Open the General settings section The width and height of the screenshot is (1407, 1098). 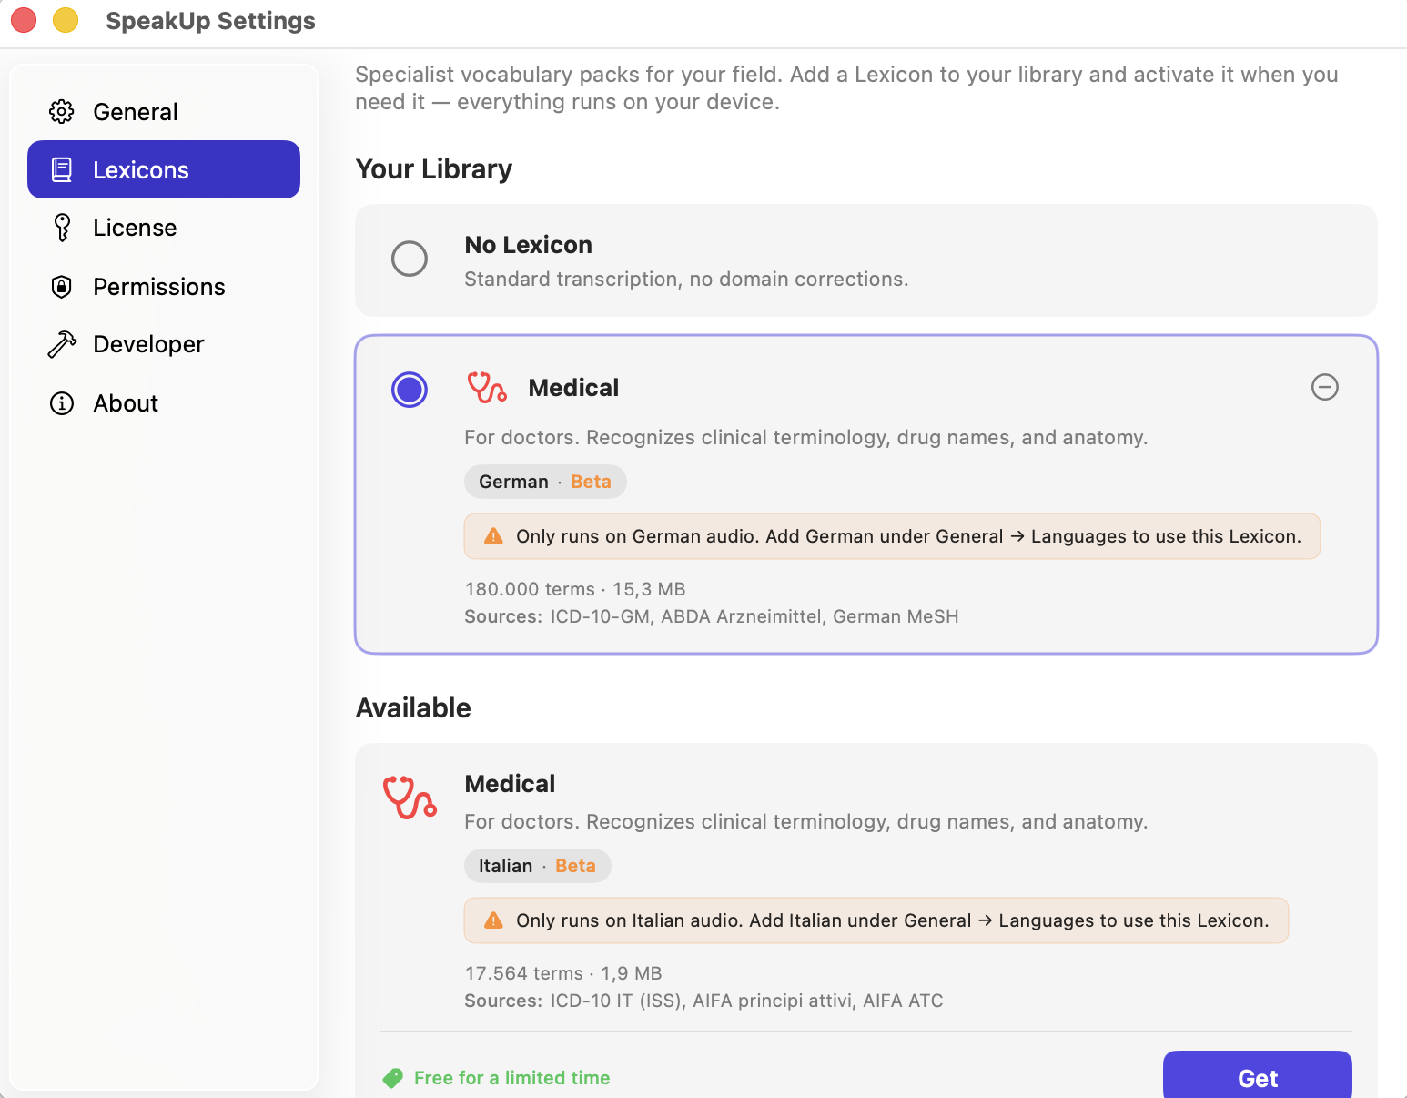point(164,112)
